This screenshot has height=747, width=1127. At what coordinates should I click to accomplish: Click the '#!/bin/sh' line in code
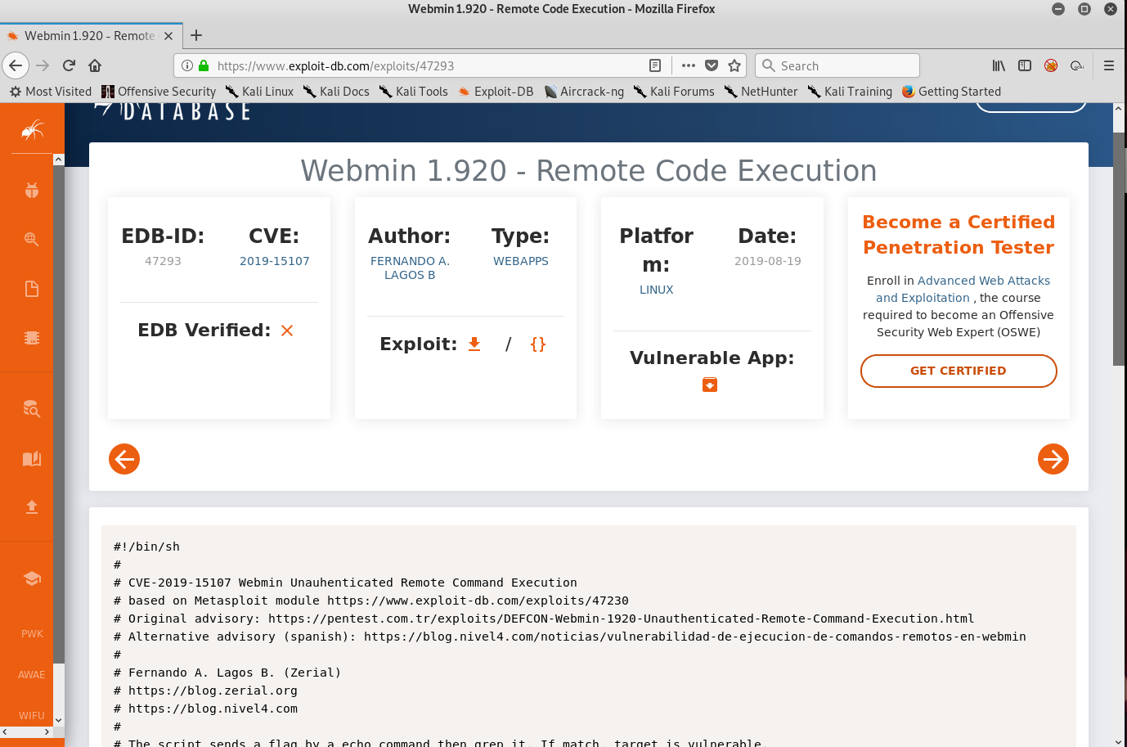146,547
